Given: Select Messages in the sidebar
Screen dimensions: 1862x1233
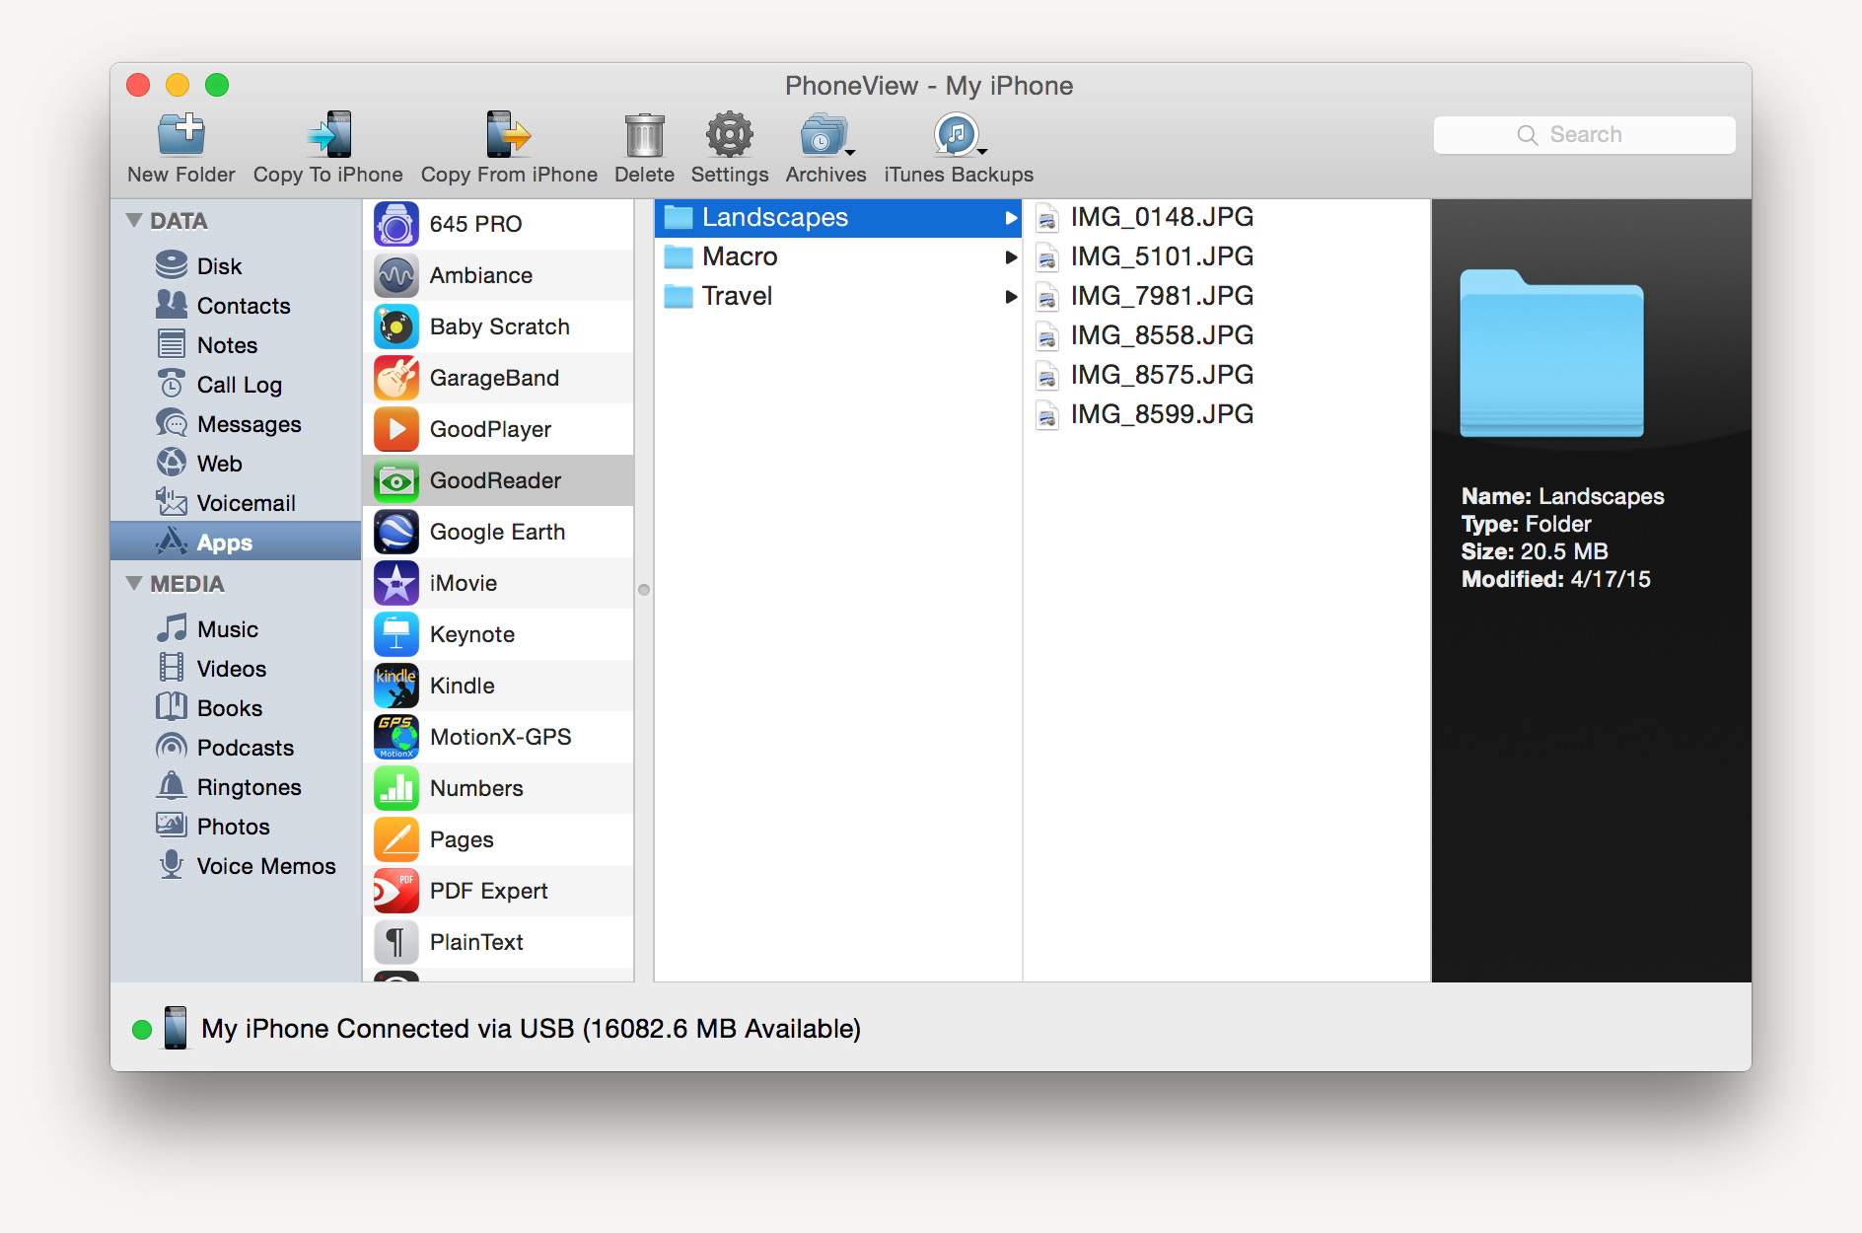Looking at the screenshot, I should pyautogui.click(x=249, y=424).
